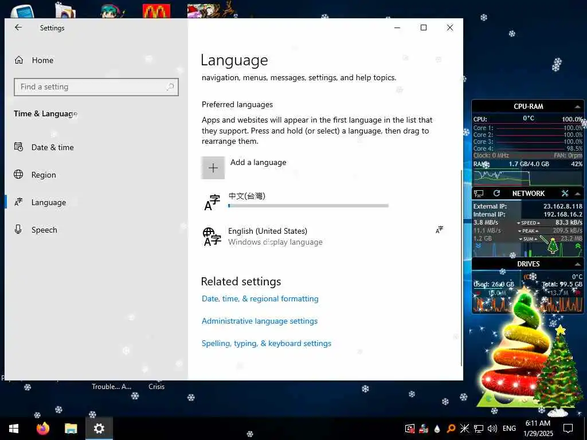Image resolution: width=587 pixels, height=440 pixels.
Task: Click the orange magnifier tray icon
Action: 451,429
